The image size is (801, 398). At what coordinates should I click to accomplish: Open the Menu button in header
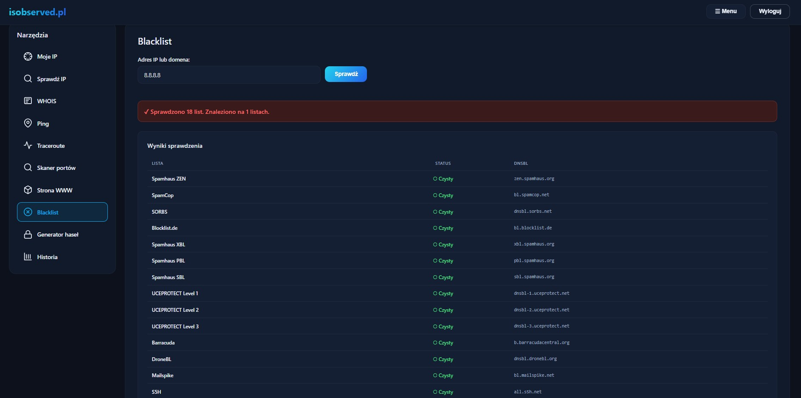point(726,11)
